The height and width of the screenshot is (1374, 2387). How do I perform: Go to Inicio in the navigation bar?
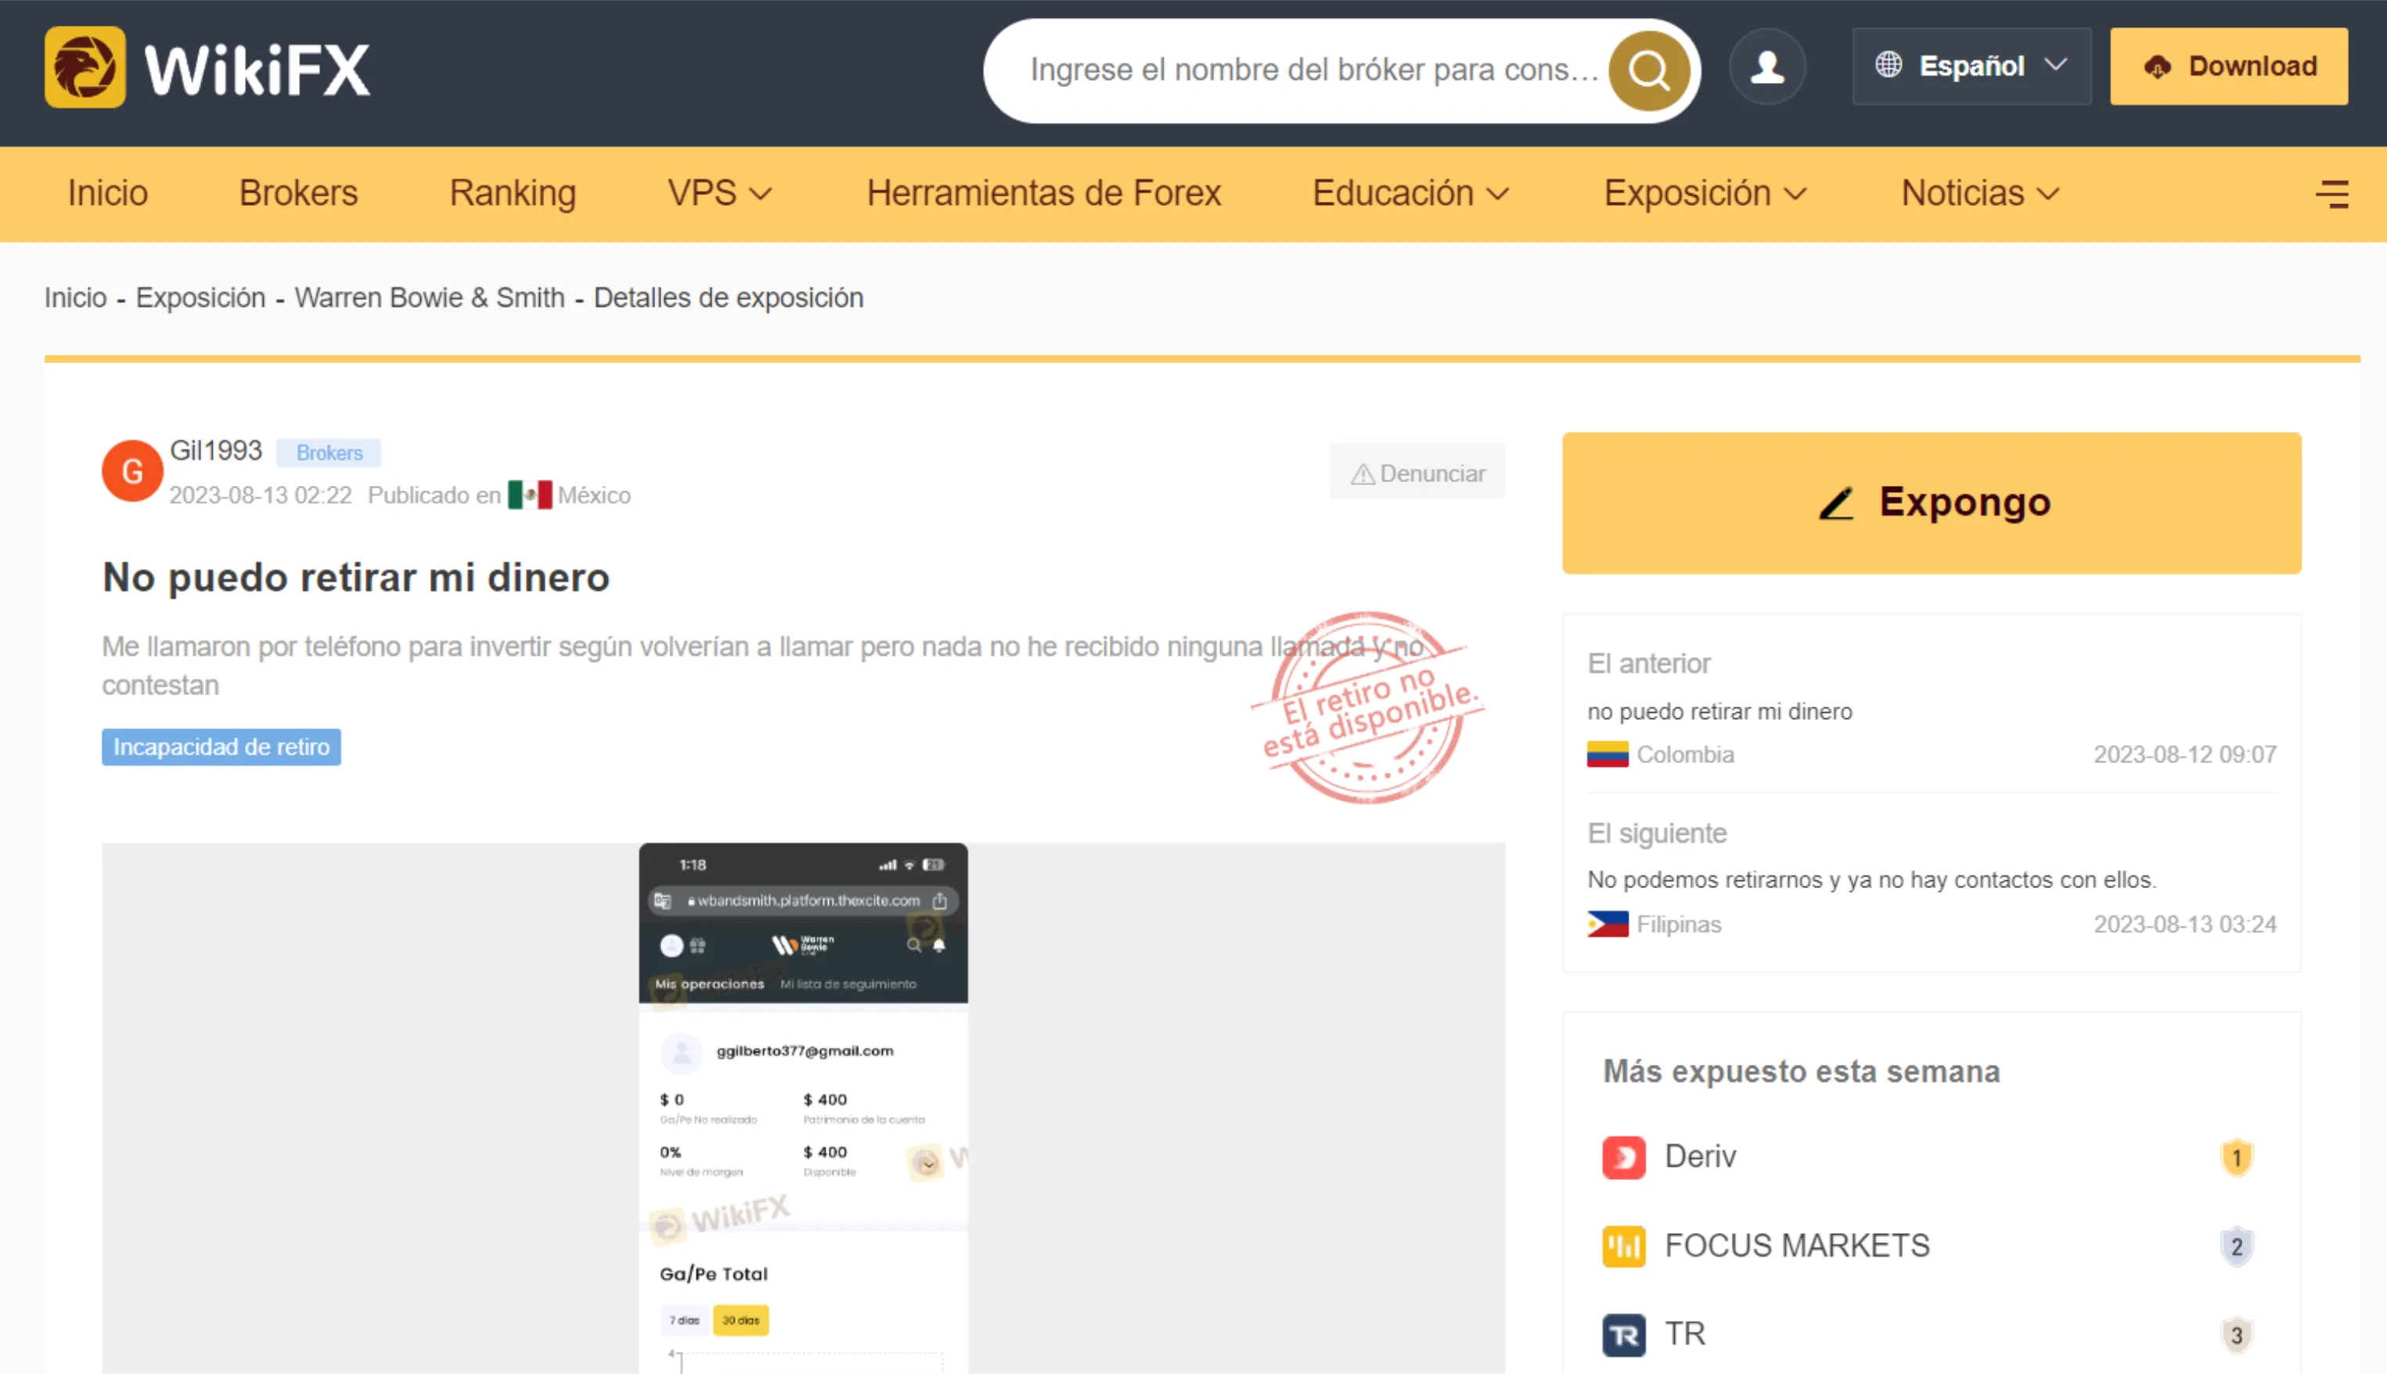107,193
